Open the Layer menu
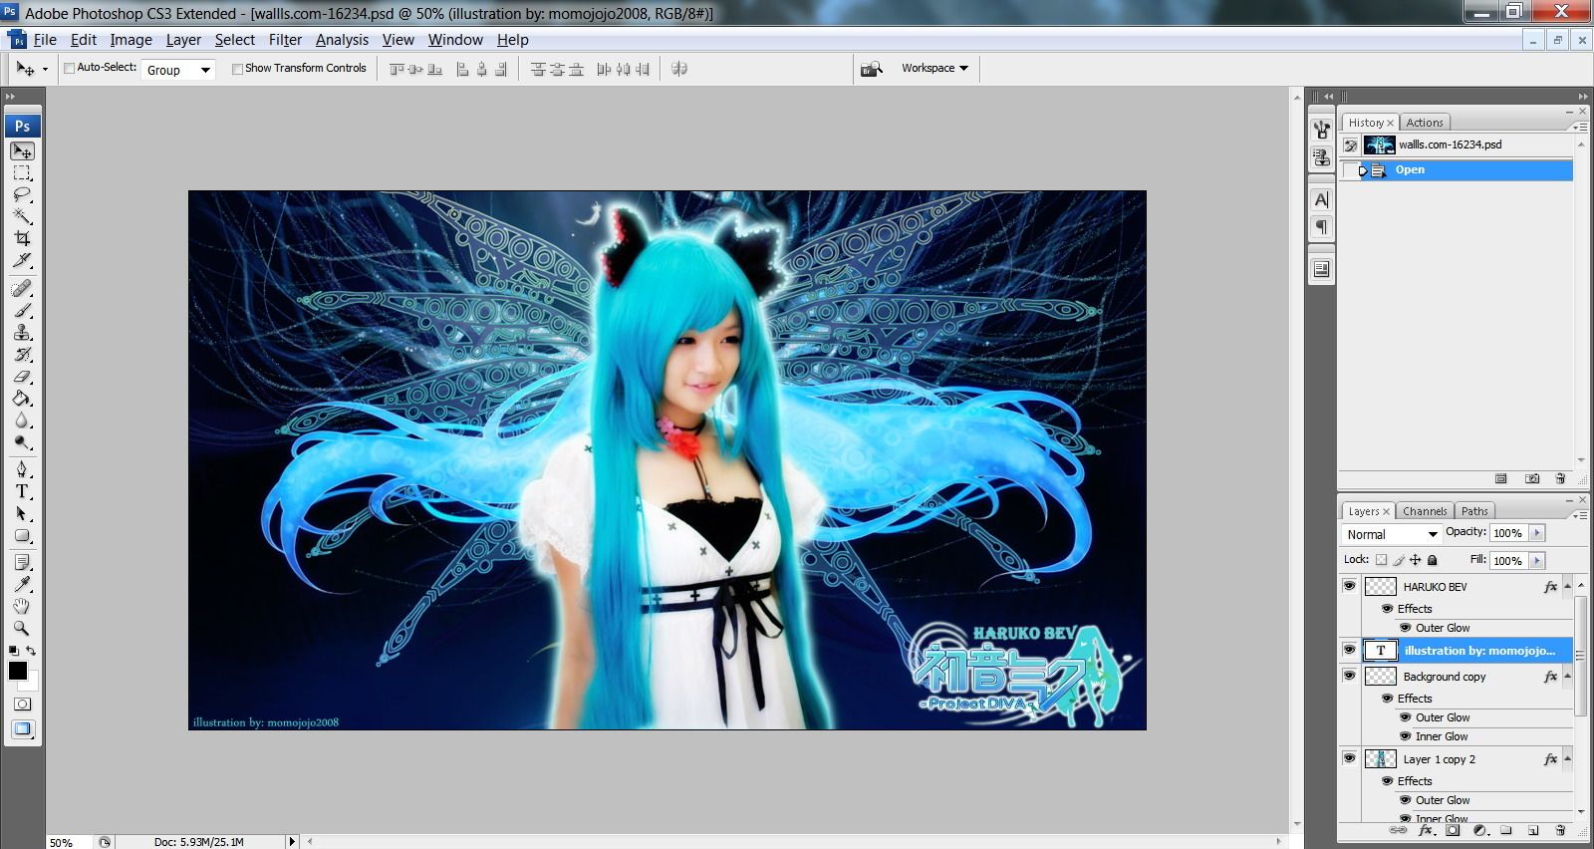This screenshot has height=849, width=1594. pos(183,40)
